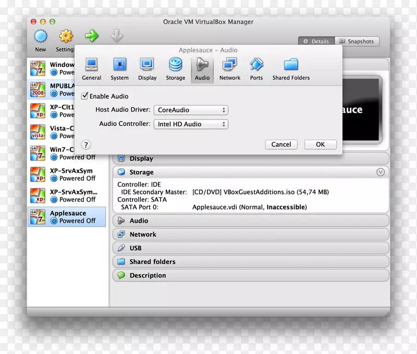The image size is (417, 354).
Task: Click the OK button
Action: (320, 144)
